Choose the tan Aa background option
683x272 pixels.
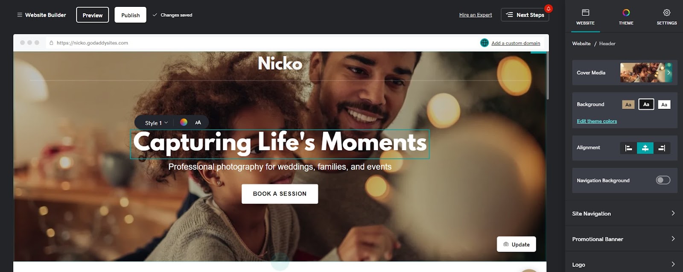(x=628, y=105)
